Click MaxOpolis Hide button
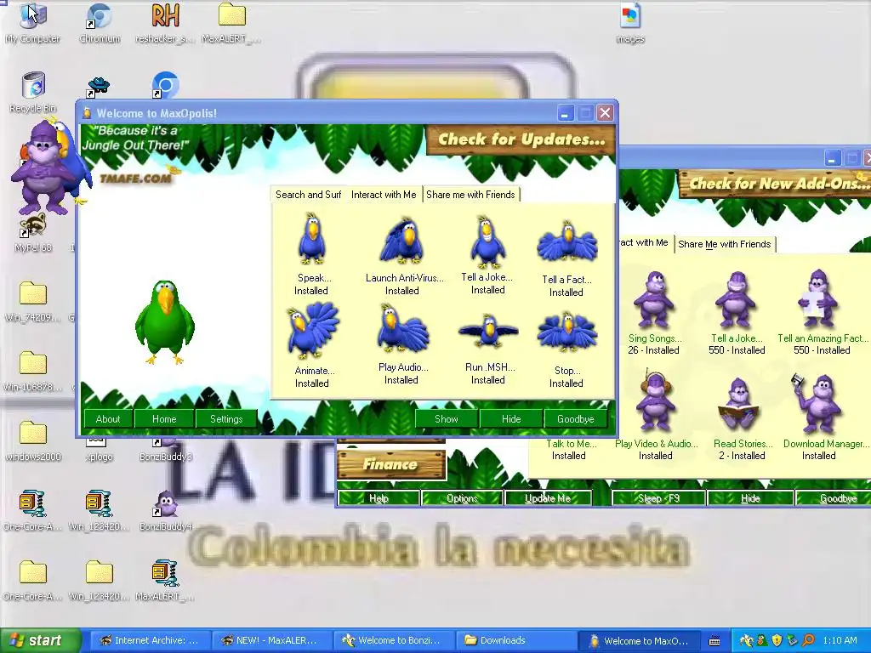The image size is (871, 653). coord(511,418)
